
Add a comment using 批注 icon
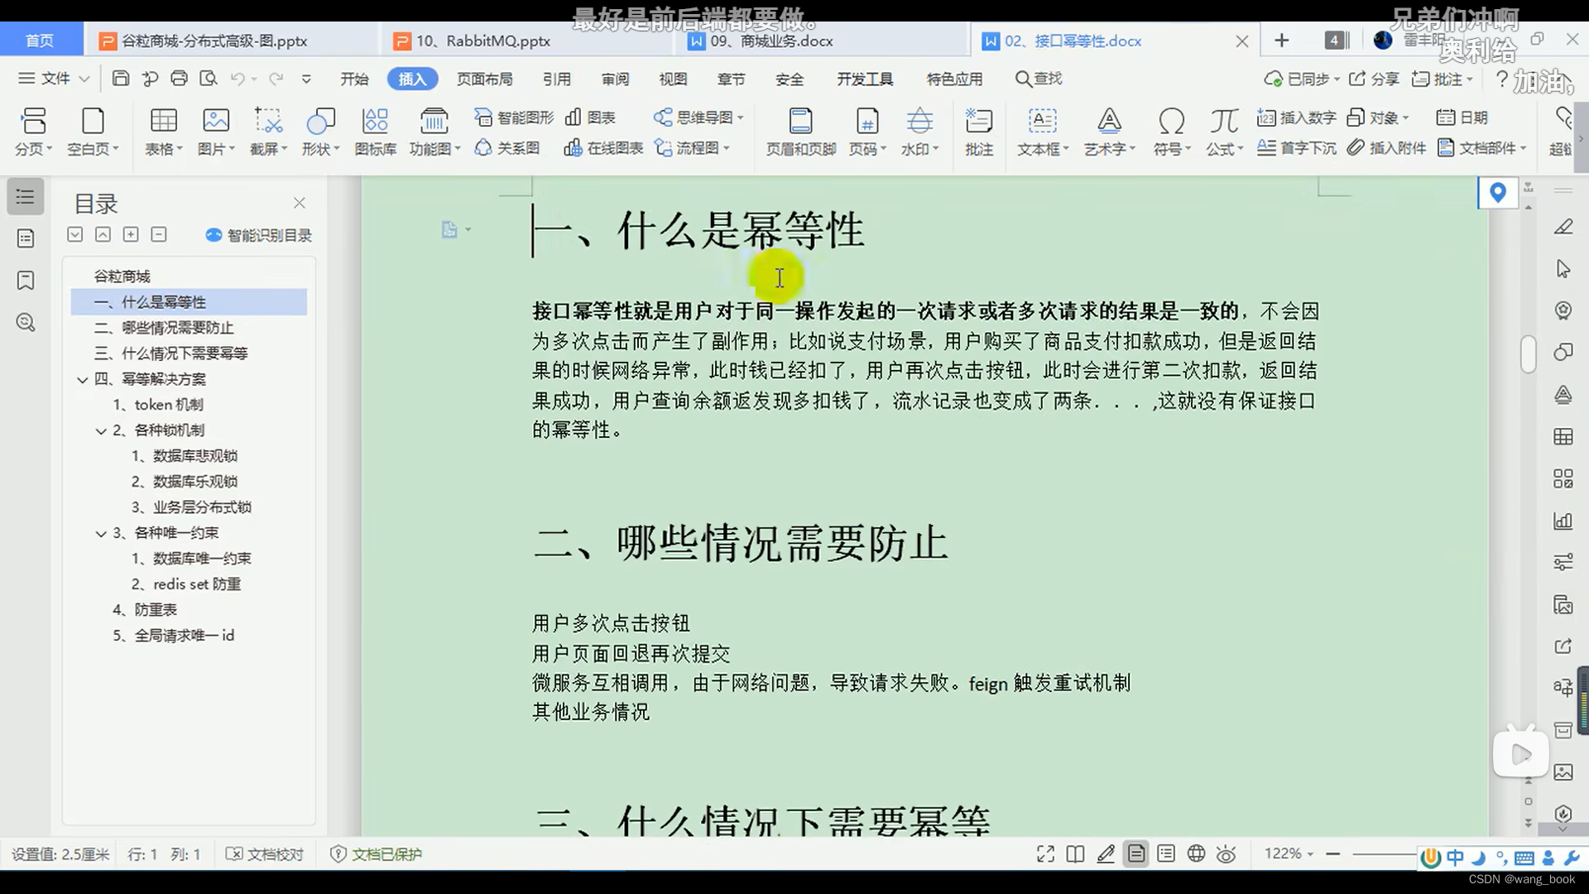(x=979, y=132)
